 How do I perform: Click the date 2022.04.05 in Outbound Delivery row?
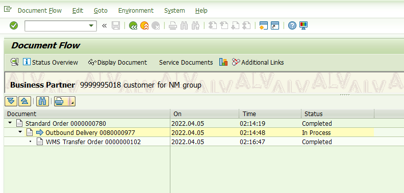pos(188,133)
